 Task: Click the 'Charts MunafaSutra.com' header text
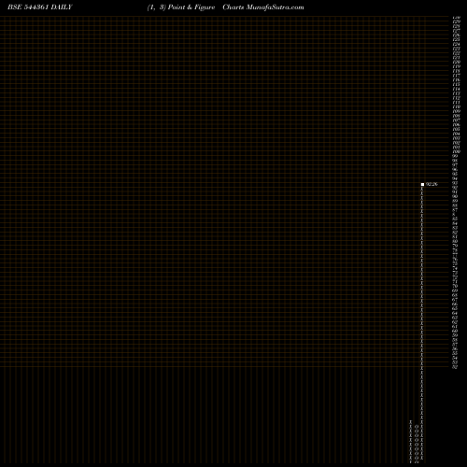click(x=263, y=7)
